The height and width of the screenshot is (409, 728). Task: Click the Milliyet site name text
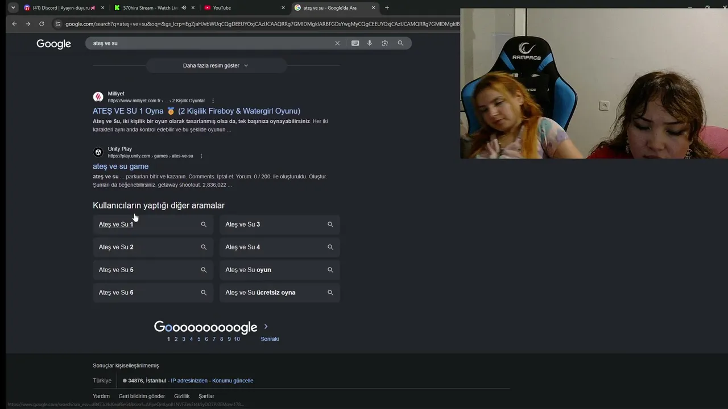(x=116, y=94)
